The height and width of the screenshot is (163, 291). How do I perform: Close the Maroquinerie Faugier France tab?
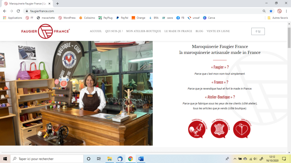49,3
